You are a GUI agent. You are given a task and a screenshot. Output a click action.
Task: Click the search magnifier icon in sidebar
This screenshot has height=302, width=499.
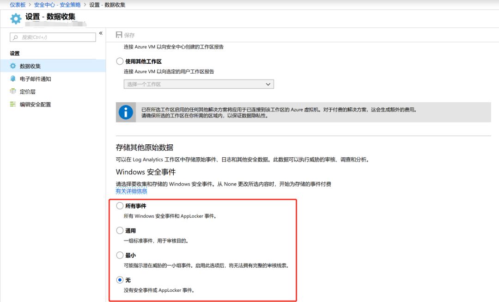click(16, 37)
